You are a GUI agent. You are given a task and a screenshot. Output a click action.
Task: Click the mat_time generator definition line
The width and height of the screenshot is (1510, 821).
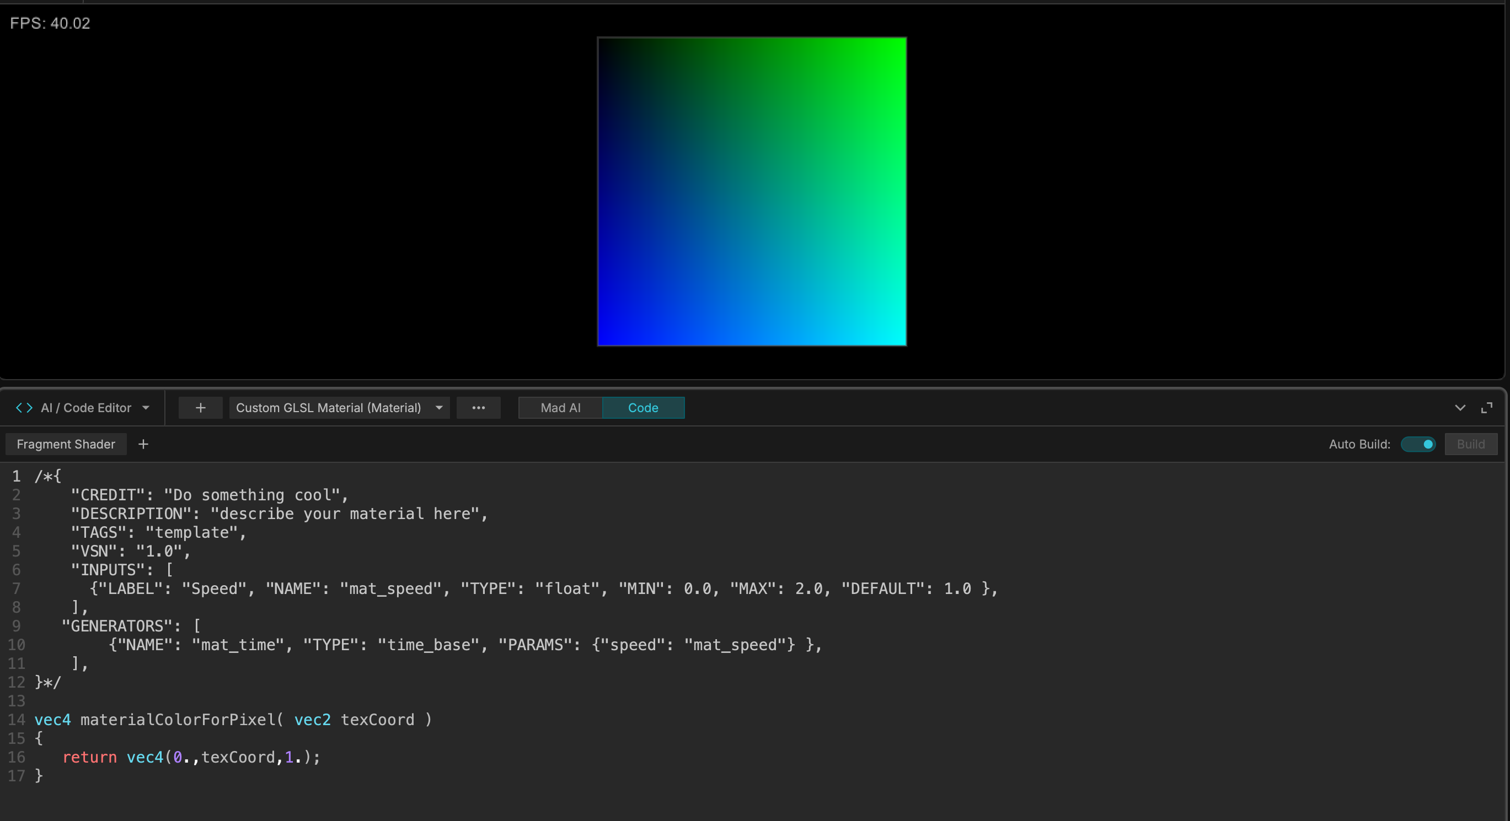(x=465, y=645)
